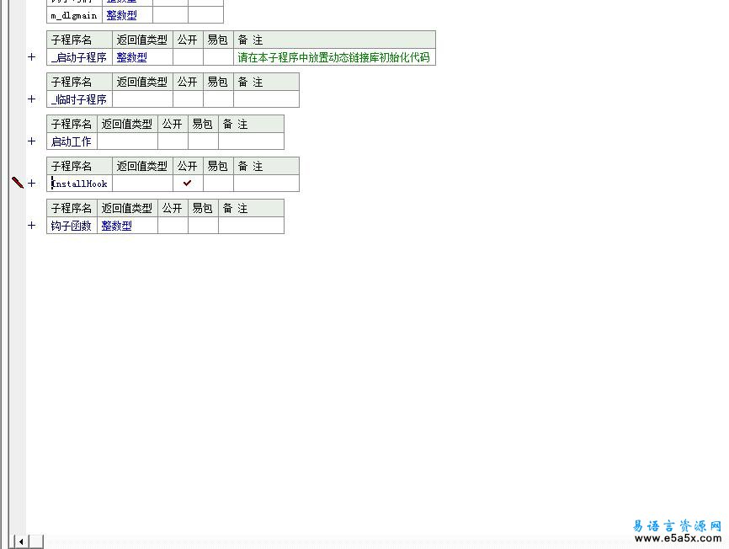
Task: Uncheck the 公开 checkmark for InstallHook
Action: tap(188, 184)
